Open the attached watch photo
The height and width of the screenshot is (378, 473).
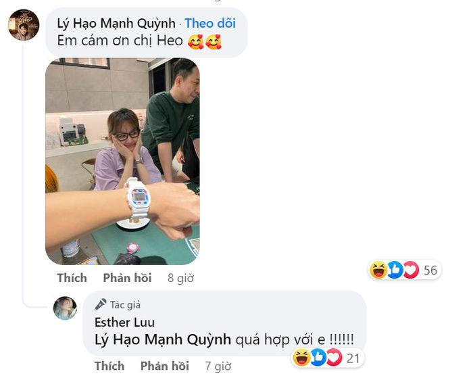click(x=122, y=161)
